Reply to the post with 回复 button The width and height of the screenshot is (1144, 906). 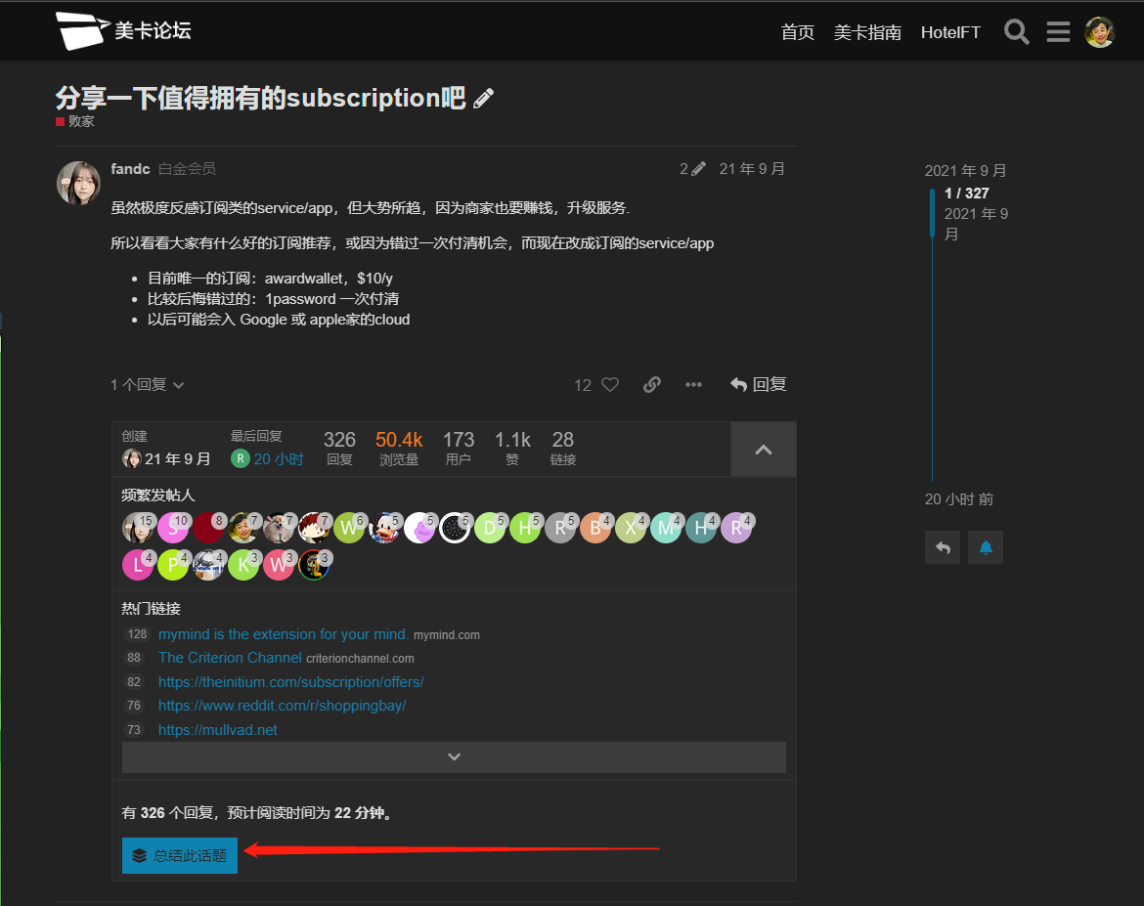tap(759, 385)
